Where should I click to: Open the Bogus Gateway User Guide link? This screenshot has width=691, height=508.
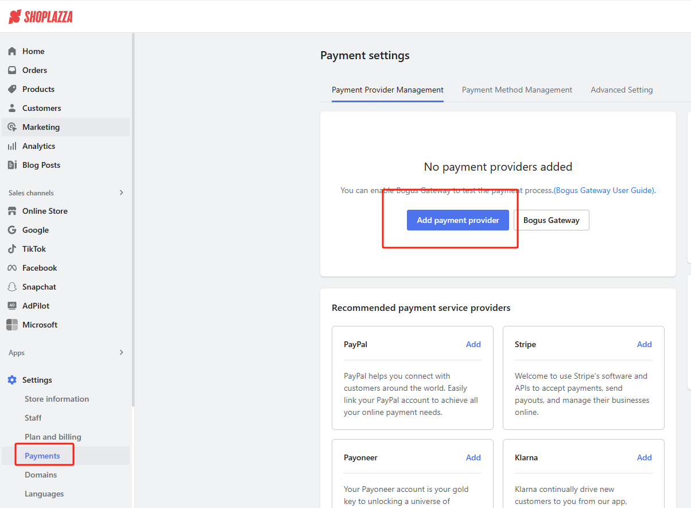pos(604,190)
